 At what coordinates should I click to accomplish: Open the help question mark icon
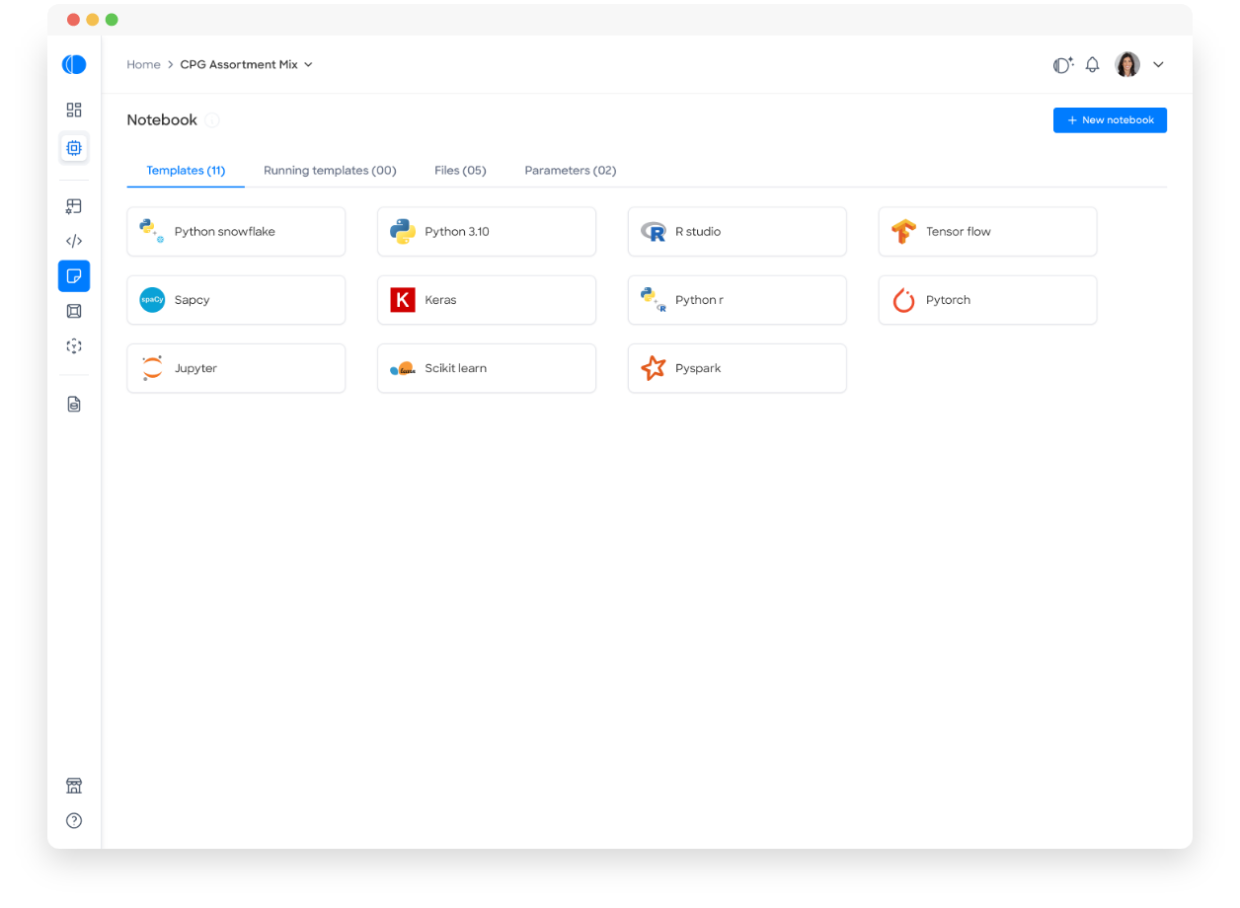click(x=74, y=820)
